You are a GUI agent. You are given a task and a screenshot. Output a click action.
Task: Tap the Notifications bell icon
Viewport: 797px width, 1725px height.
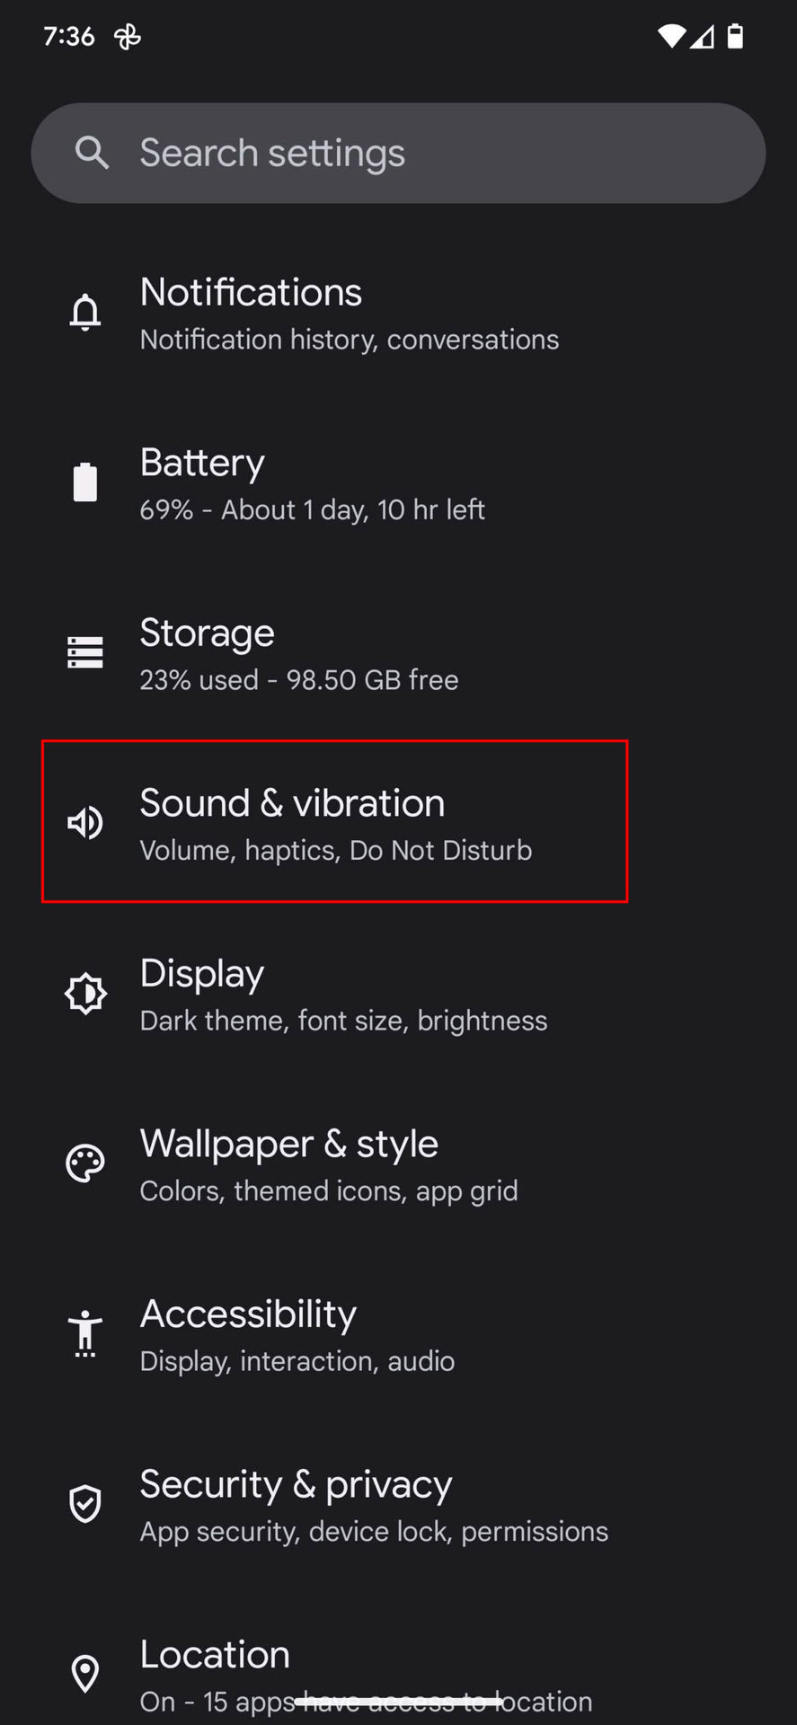point(85,313)
